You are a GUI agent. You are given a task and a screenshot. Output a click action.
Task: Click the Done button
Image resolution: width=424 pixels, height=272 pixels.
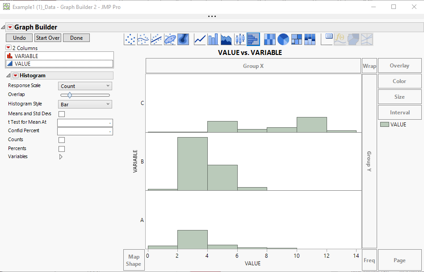[76, 38]
